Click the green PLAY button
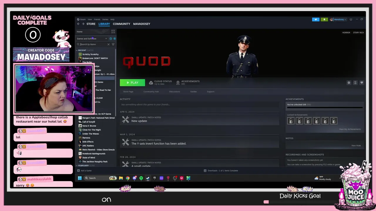This screenshot has width=376, height=211. [x=132, y=83]
